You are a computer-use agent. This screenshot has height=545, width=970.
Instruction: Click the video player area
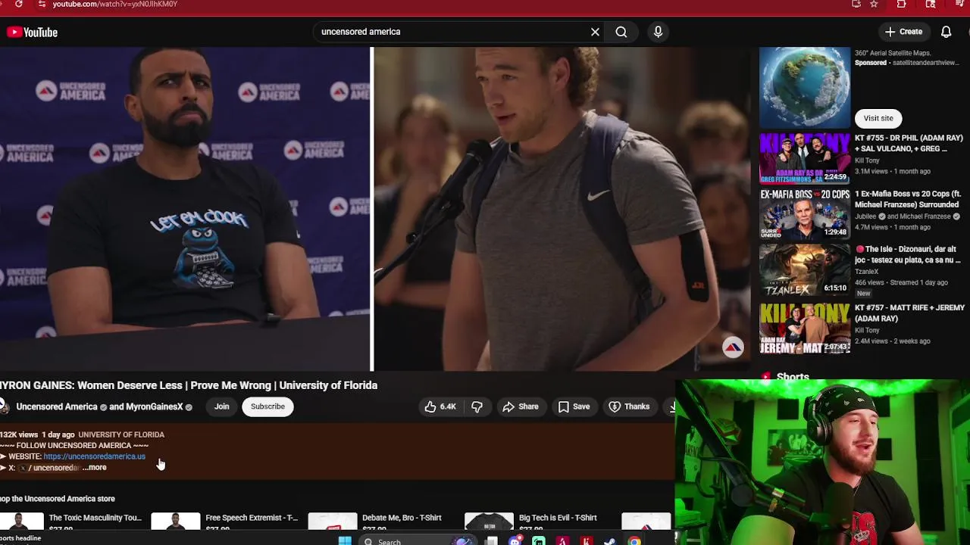(x=374, y=209)
